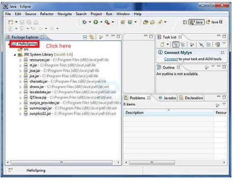Click the Print toolbar icon
The image size is (233, 181).
click(x=36, y=22)
